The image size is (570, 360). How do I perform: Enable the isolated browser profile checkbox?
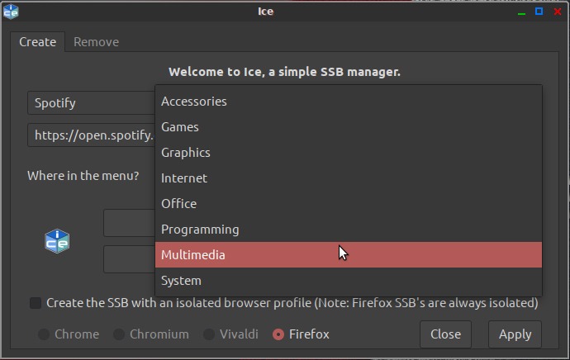[36, 303]
